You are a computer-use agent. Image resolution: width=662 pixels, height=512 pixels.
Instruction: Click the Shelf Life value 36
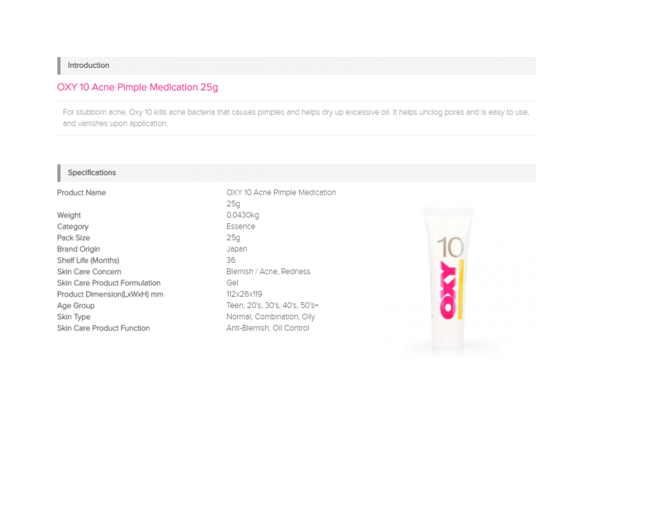click(231, 261)
